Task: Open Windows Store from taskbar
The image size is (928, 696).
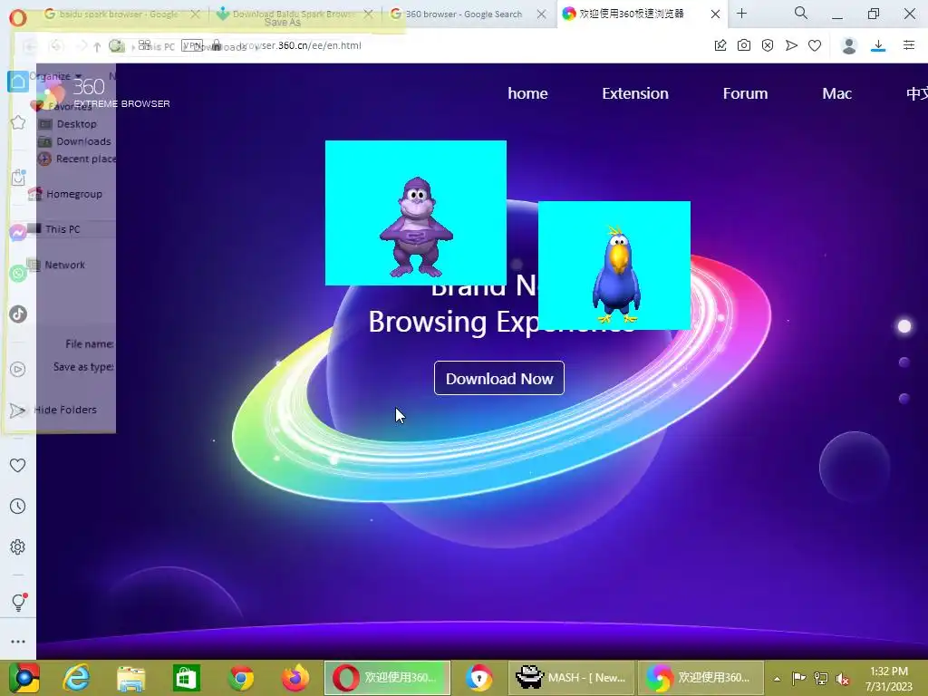Action: 186,678
